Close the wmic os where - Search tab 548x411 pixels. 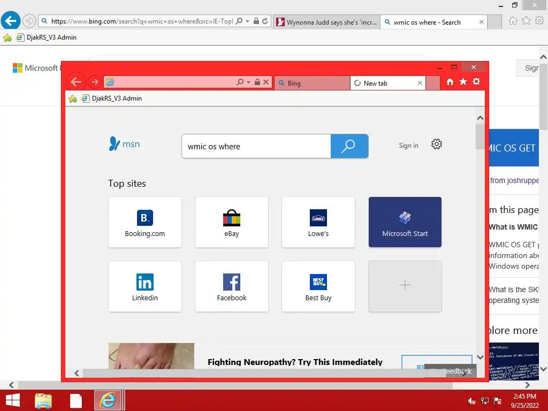click(482, 22)
